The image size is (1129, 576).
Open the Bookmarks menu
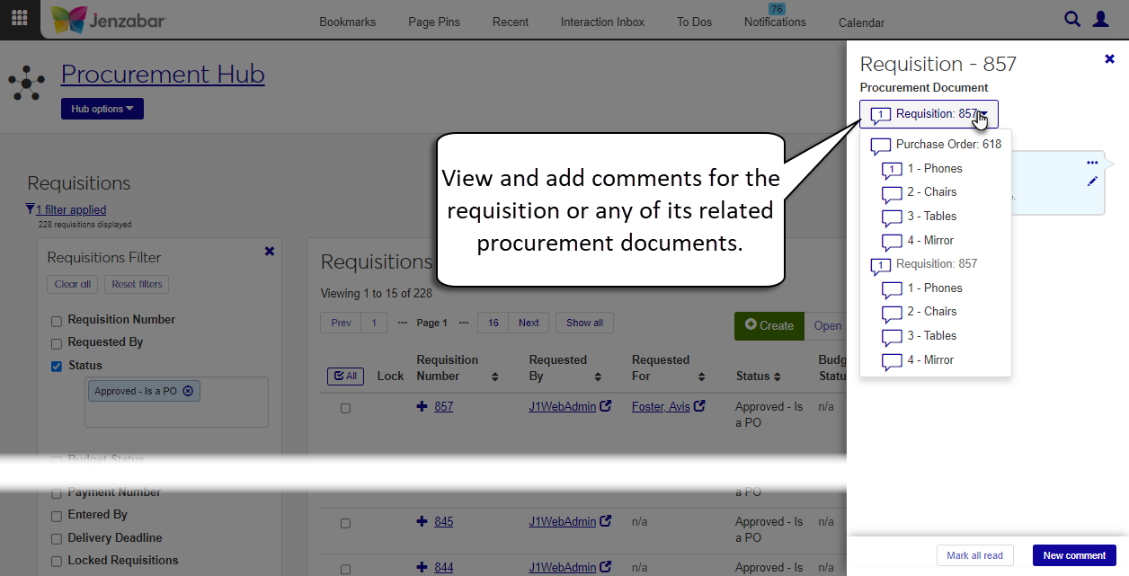pos(347,22)
